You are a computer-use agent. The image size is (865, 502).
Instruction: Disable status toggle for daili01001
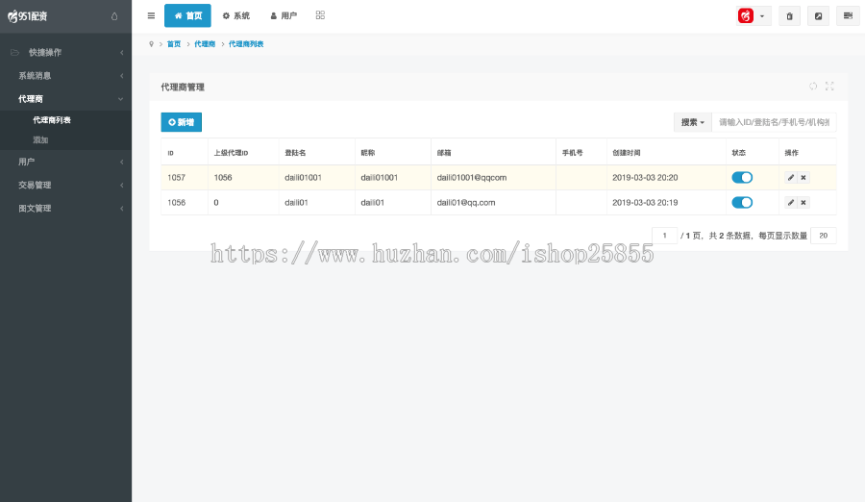(742, 177)
